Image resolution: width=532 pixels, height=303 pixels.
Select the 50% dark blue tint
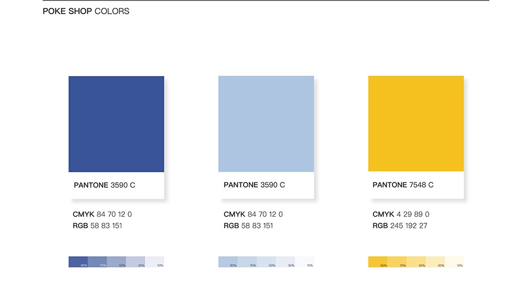point(117,262)
